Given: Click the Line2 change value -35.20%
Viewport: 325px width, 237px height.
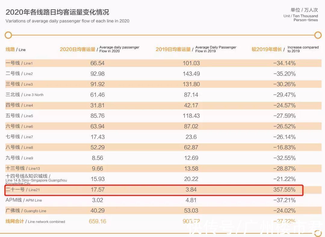Looking at the screenshot, I should click(284, 74).
